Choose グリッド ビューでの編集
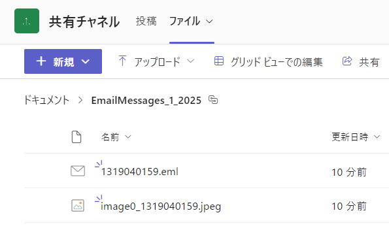Viewport: 389px width, 247px height. (x=277, y=61)
